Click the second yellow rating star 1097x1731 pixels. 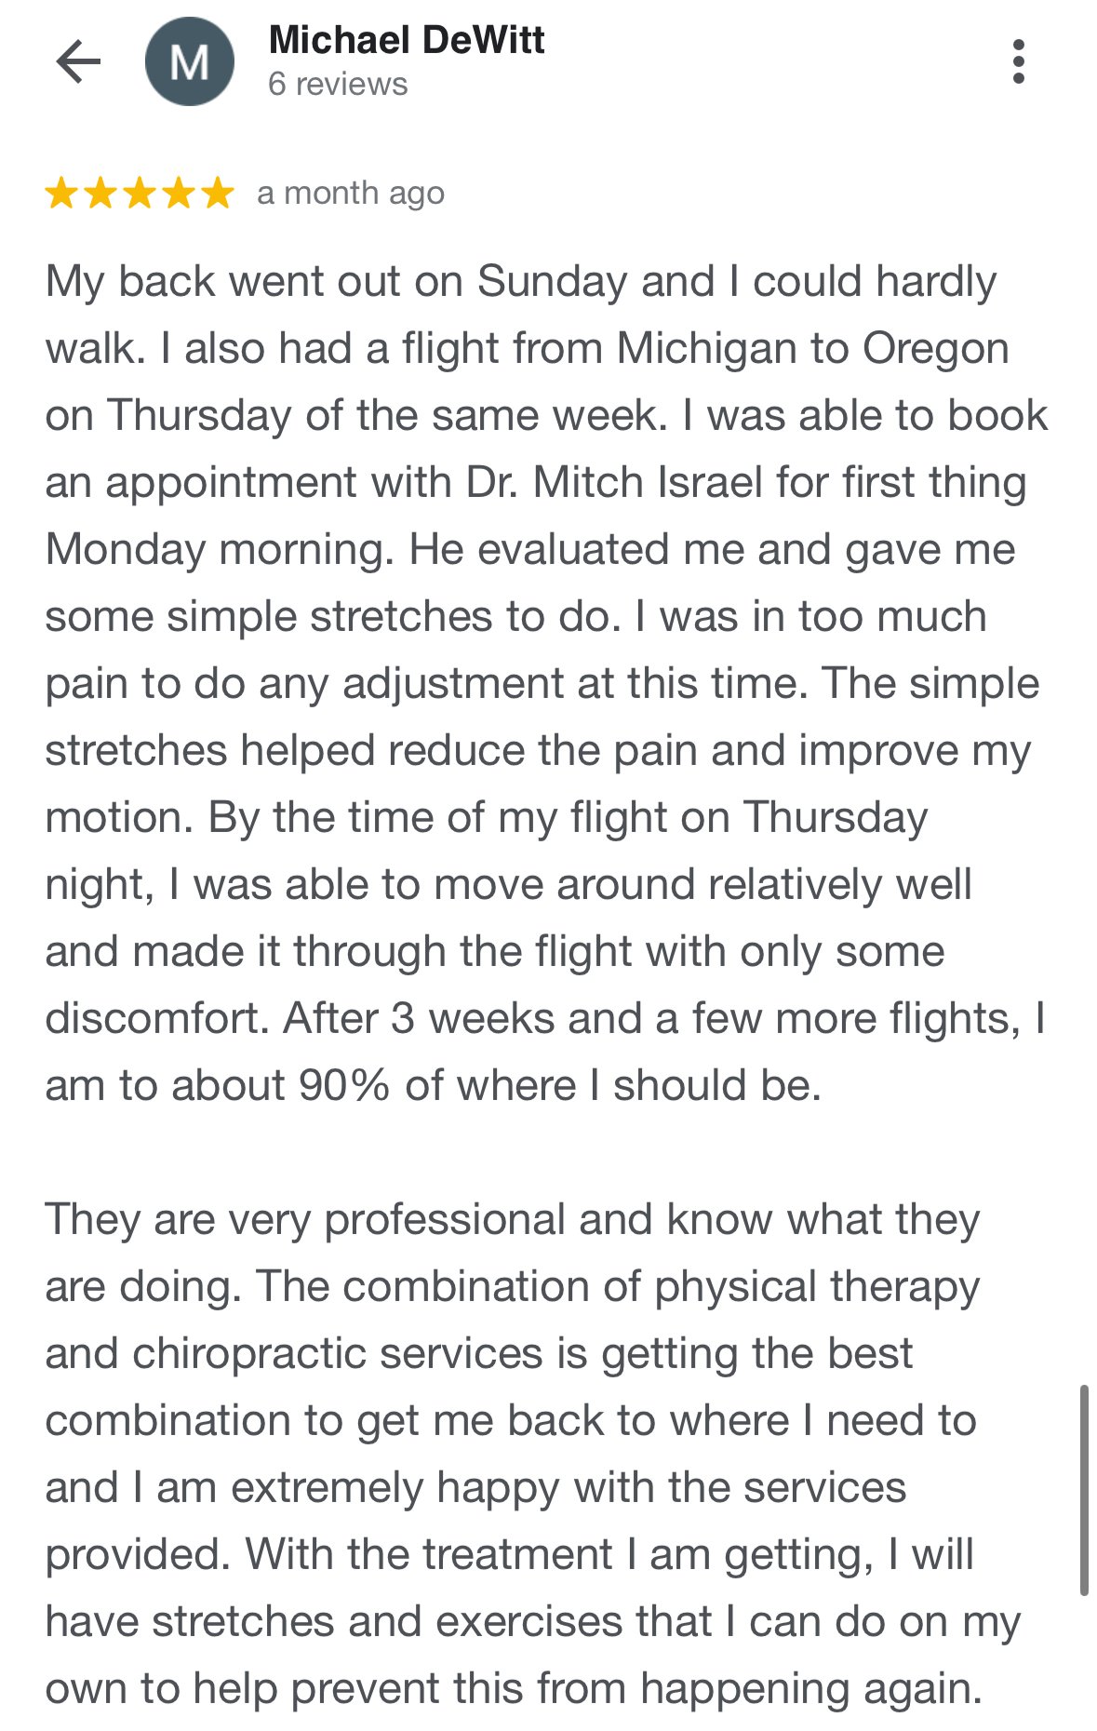(100, 194)
